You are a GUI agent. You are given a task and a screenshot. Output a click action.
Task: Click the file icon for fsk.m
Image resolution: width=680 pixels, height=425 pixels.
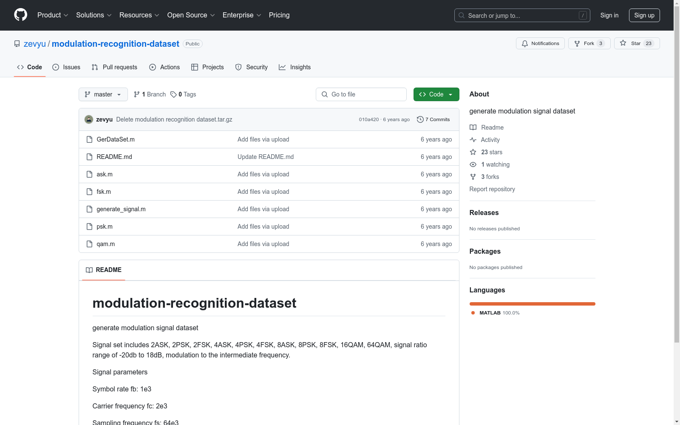click(x=89, y=192)
